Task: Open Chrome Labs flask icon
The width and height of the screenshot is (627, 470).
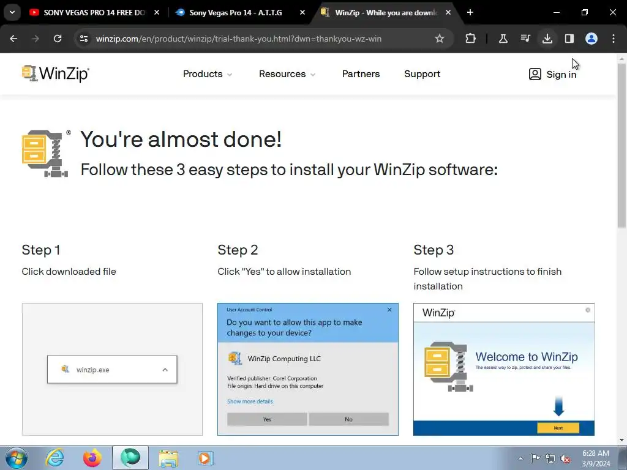Action: tap(503, 39)
